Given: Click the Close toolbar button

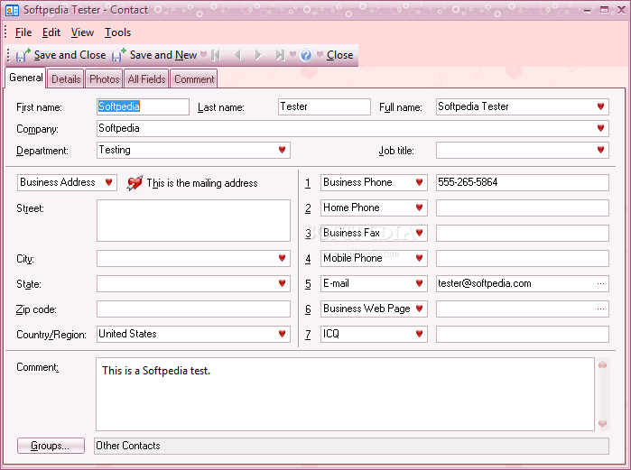Looking at the screenshot, I should (339, 55).
